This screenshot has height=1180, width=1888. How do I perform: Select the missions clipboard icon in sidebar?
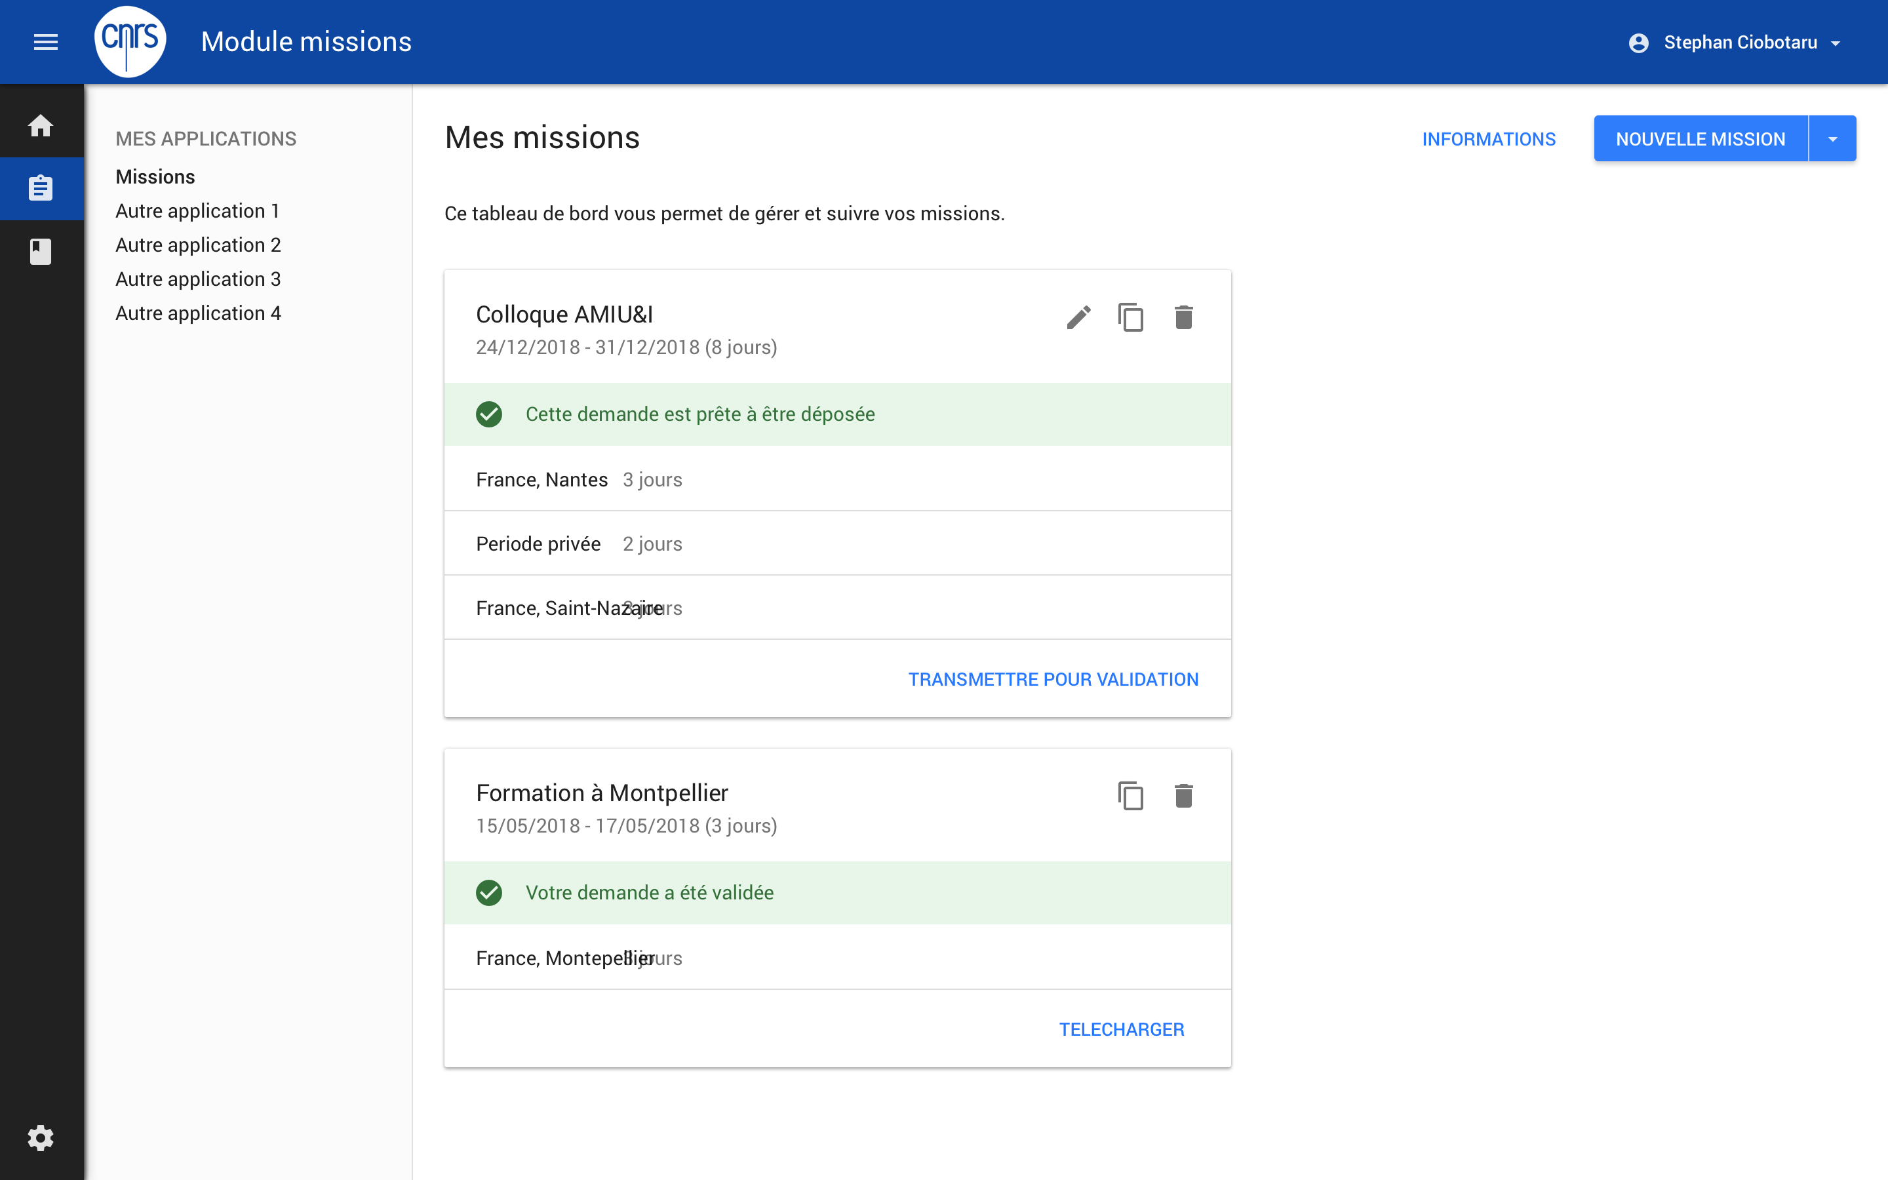click(x=41, y=188)
